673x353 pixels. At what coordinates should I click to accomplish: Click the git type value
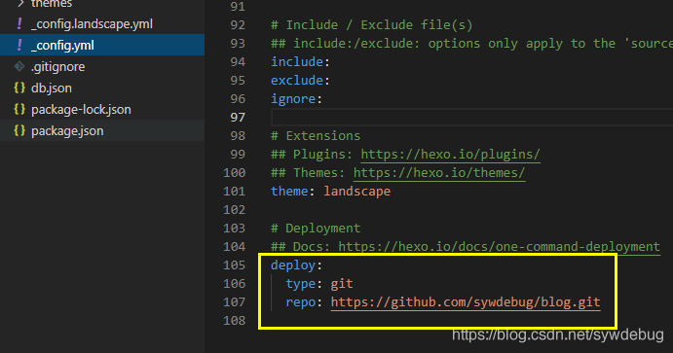coord(342,284)
